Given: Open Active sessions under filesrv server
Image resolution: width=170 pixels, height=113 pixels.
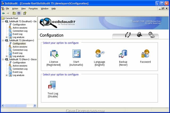Looking at the screenshot, I should coord(20,66).
